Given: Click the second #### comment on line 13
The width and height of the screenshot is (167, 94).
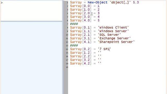Looking at the screenshot, I should pyautogui.click(x=74, y=45).
